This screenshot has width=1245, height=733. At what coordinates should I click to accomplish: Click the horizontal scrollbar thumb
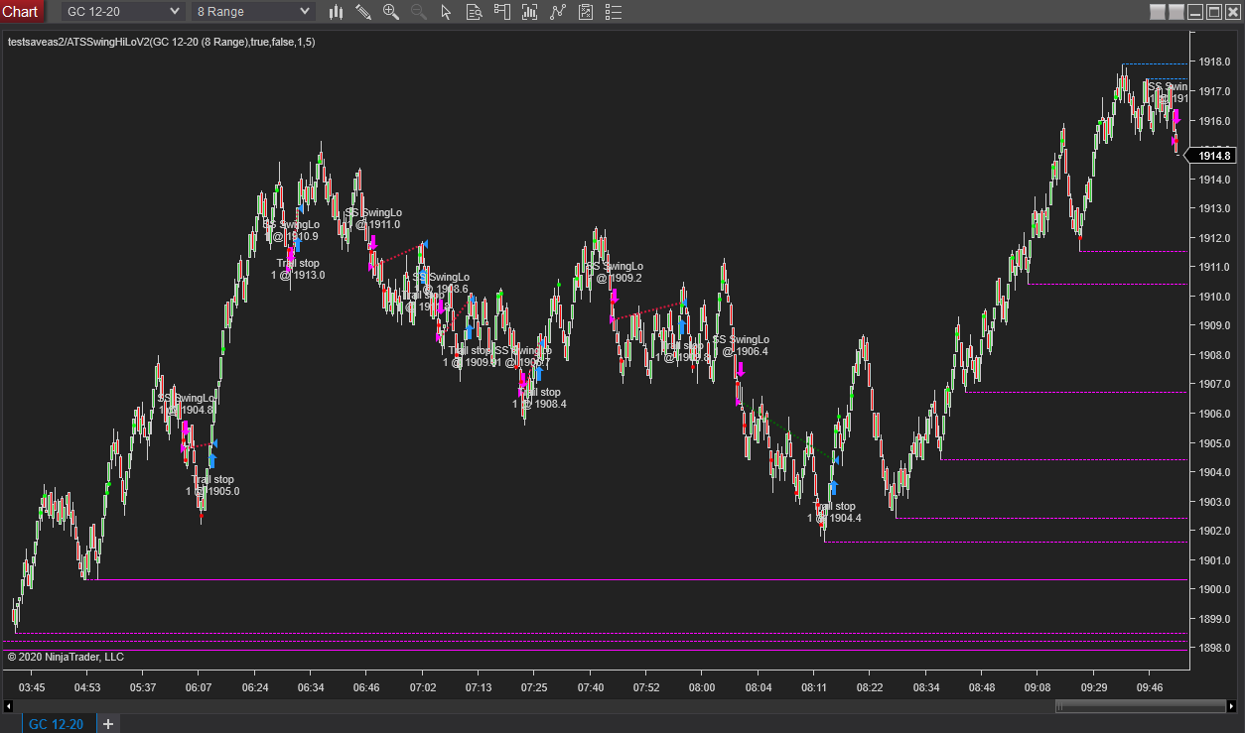point(1140,706)
